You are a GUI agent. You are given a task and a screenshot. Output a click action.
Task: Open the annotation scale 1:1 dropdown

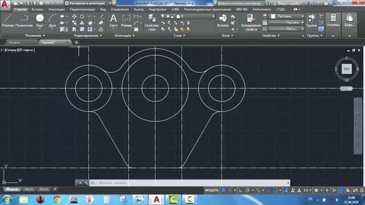coord(307,190)
